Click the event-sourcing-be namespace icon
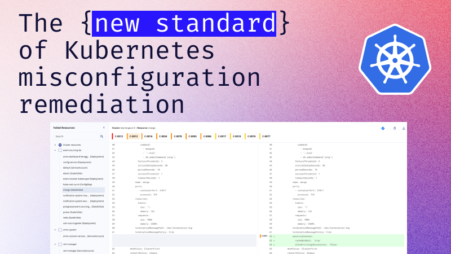The width and height of the screenshot is (451, 254). (60, 150)
